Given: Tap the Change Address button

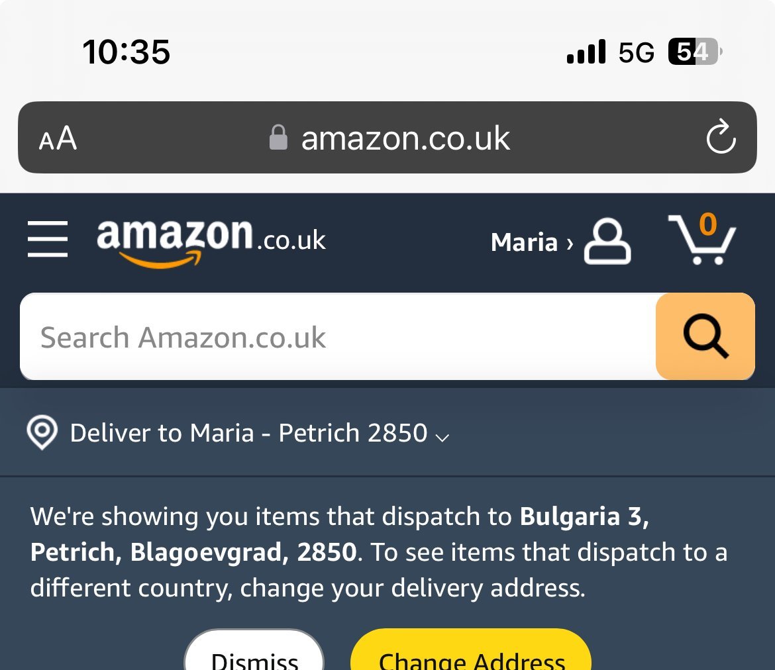Looking at the screenshot, I should click(471, 652).
